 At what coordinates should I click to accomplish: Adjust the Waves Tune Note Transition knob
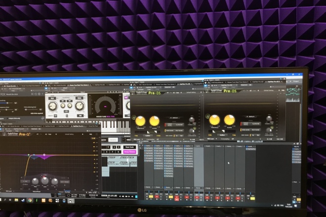point(79,106)
